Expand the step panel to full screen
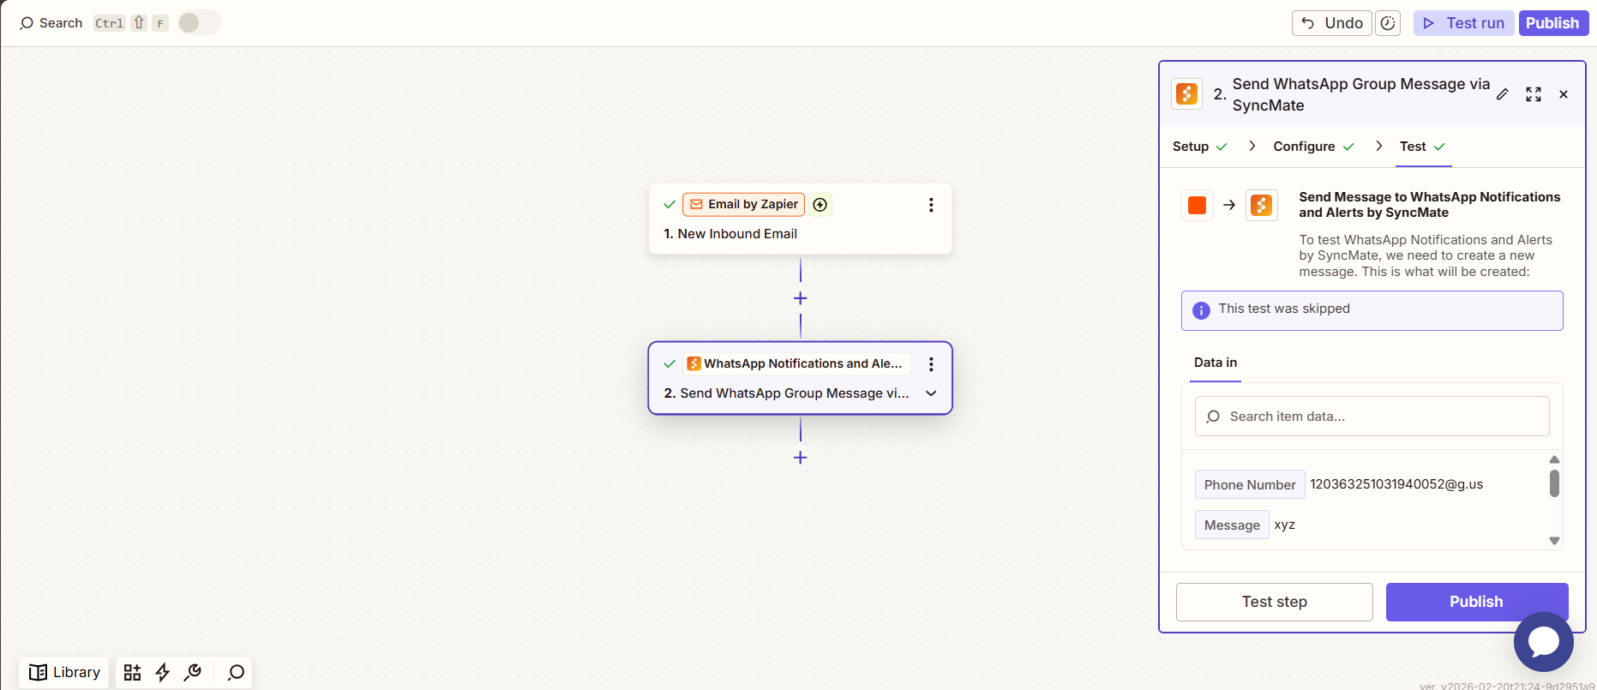The width and height of the screenshot is (1597, 690). (1534, 94)
